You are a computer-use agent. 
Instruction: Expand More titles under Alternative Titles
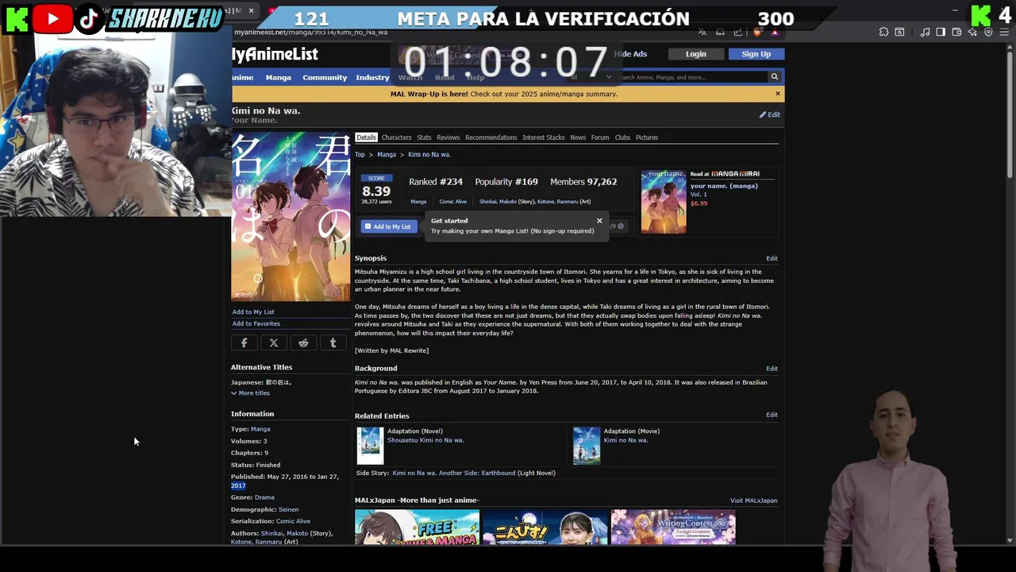[250, 393]
